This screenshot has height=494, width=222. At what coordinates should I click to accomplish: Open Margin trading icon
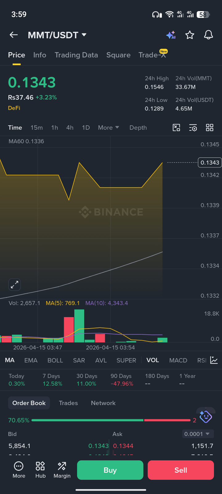coord(62,470)
